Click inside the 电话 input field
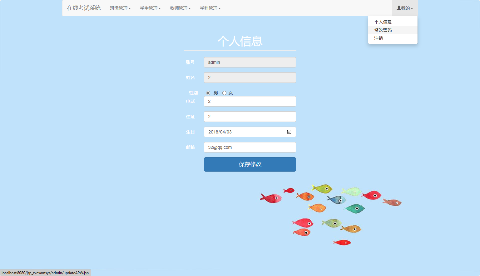 pyautogui.click(x=250, y=101)
